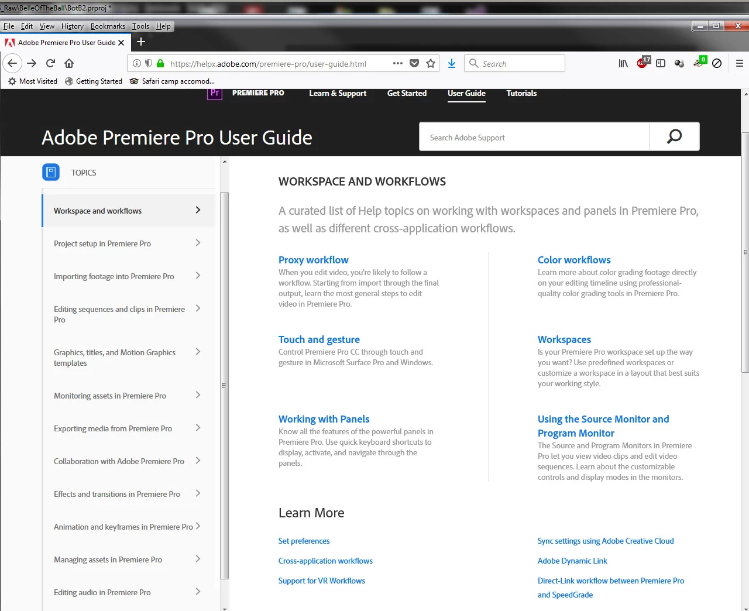Open the Getting Started bookmark
The image size is (749, 611).
94,81
